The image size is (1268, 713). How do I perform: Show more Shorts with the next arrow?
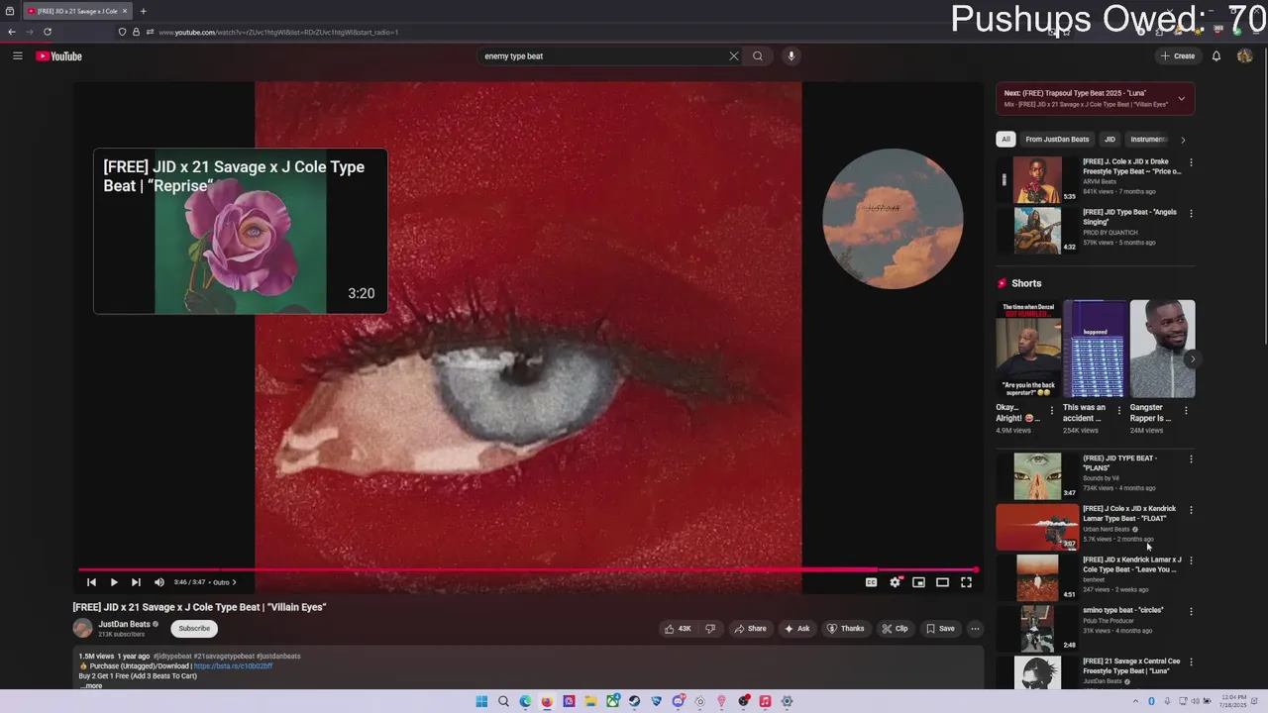coord(1192,359)
